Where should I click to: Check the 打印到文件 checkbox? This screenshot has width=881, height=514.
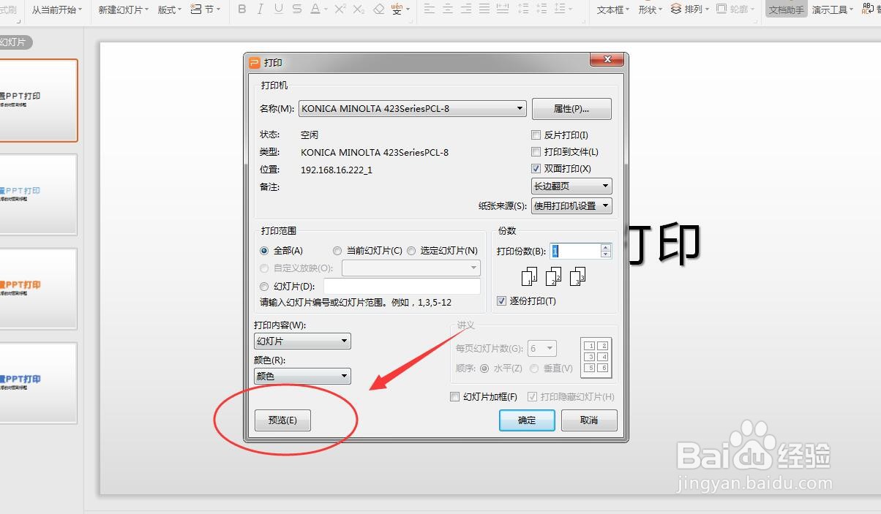point(536,152)
